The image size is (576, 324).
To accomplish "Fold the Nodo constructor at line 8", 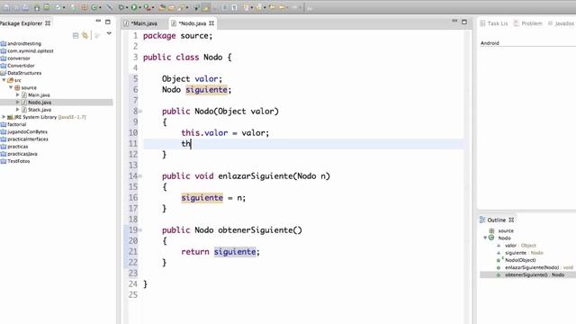I will click(x=140, y=111).
